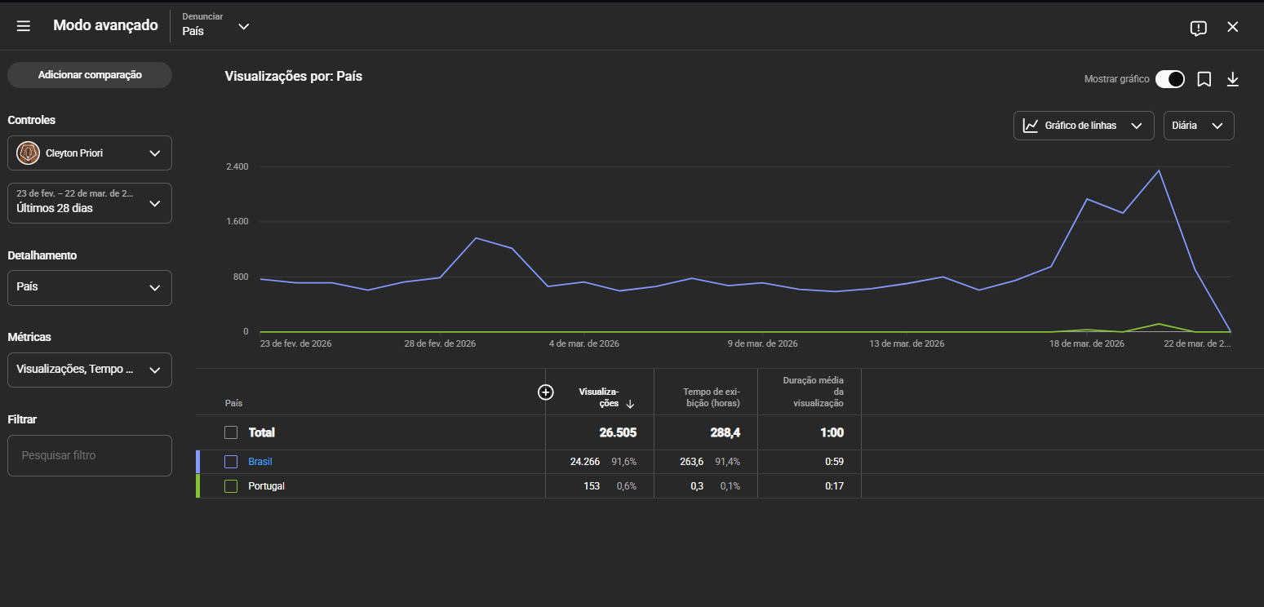Sort by the Visualizações column header

click(599, 397)
